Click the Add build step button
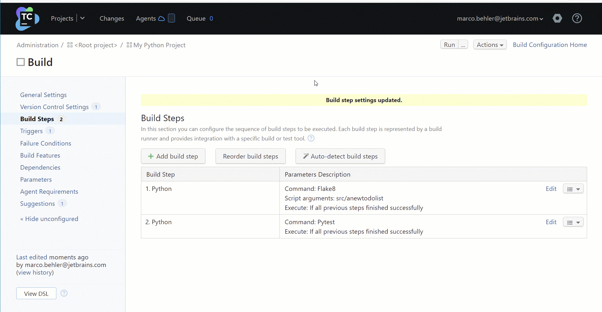 pyautogui.click(x=173, y=156)
